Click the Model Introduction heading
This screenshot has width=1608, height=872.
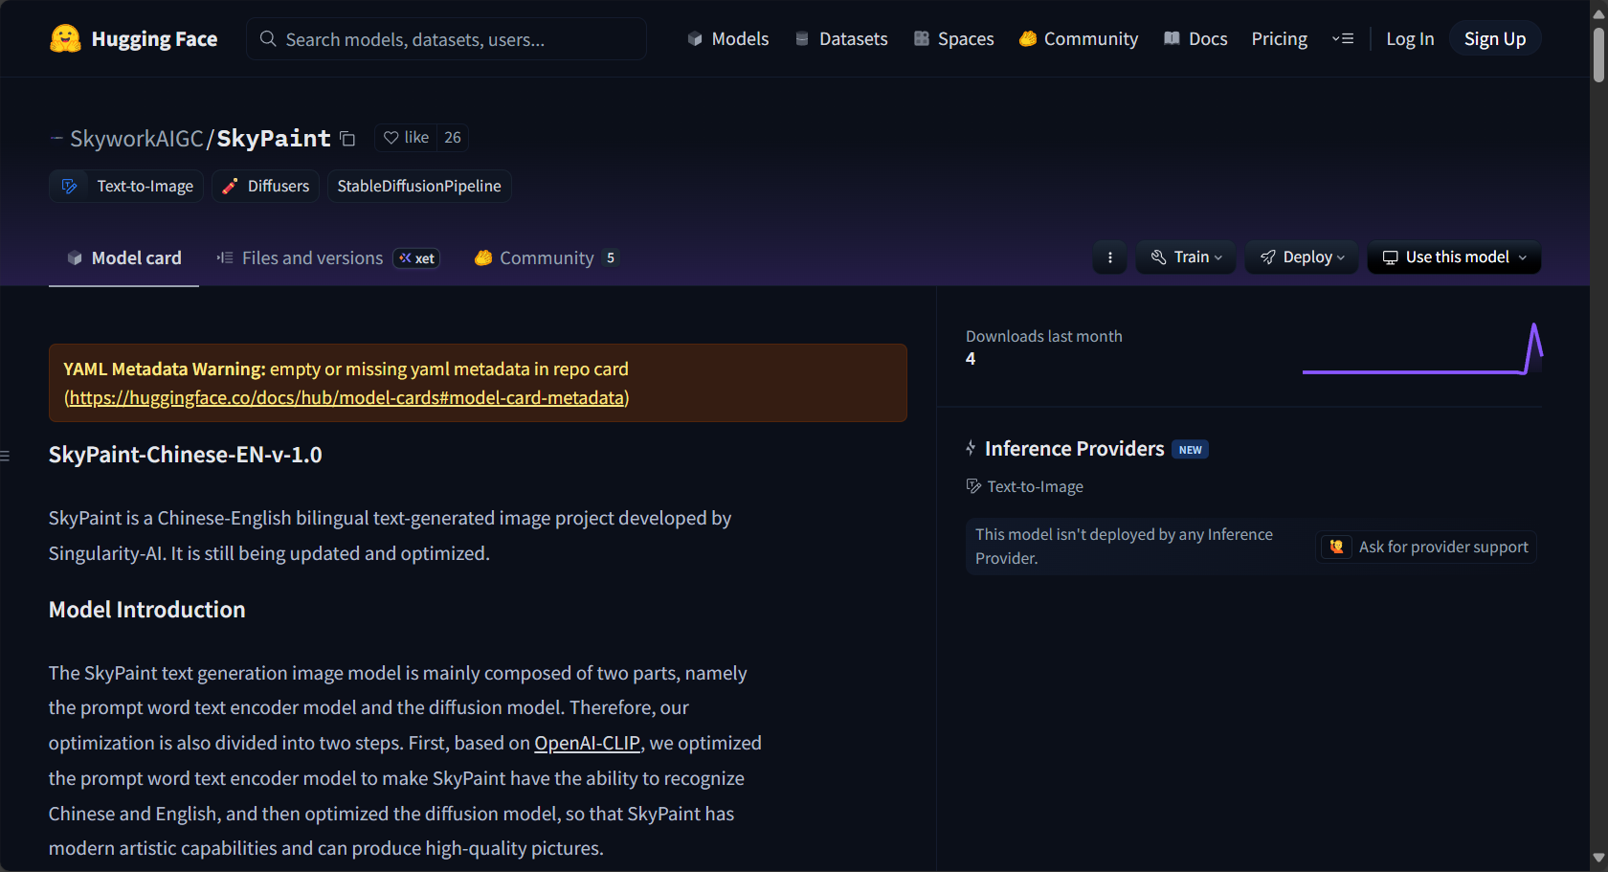[147, 610]
